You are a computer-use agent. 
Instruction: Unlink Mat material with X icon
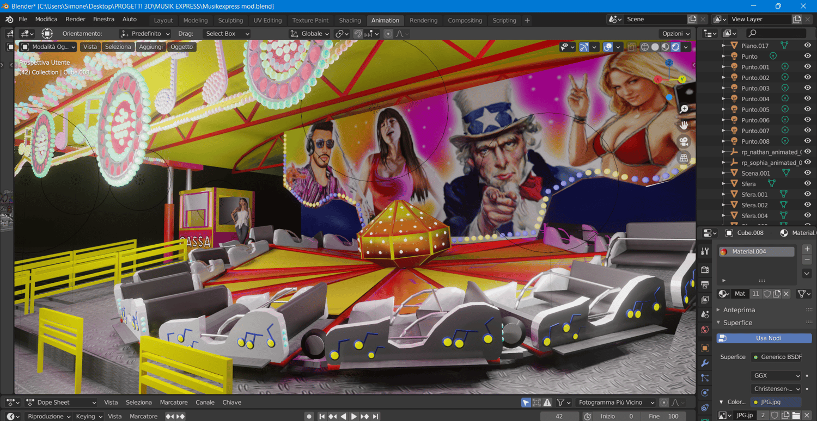(786, 294)
